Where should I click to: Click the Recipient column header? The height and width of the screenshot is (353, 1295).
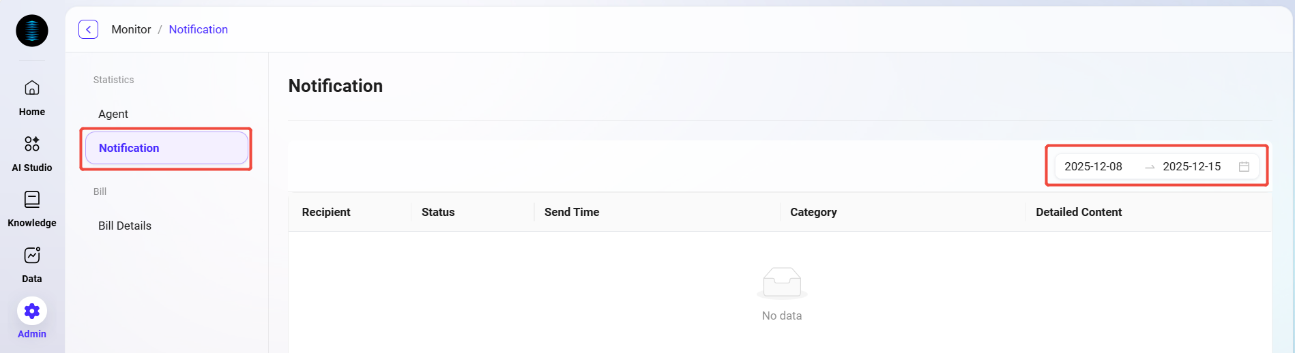point(326,212)
